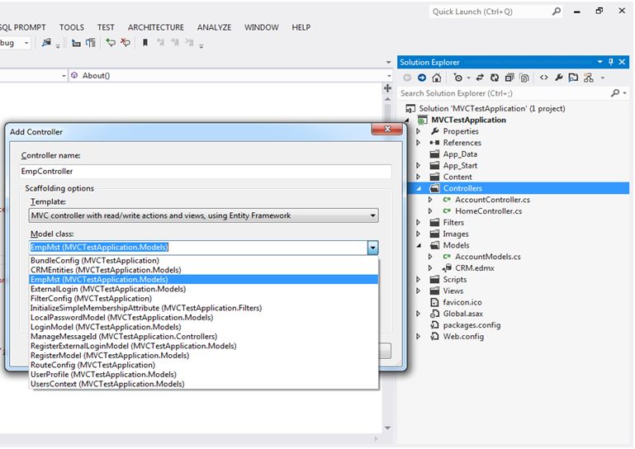This screenshot has width=635, height=449.
Task: Select CRMEntities in the model class list
Action: point(106,270)
